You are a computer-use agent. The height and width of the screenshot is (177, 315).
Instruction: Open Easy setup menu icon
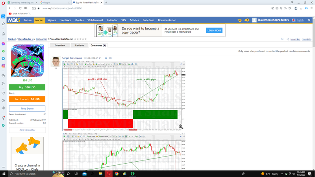click(x=311, y=8)
